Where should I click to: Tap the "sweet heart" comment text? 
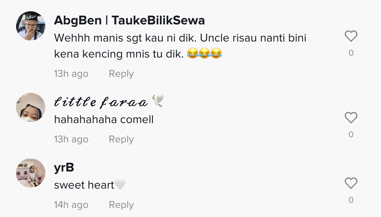(84, 185)
